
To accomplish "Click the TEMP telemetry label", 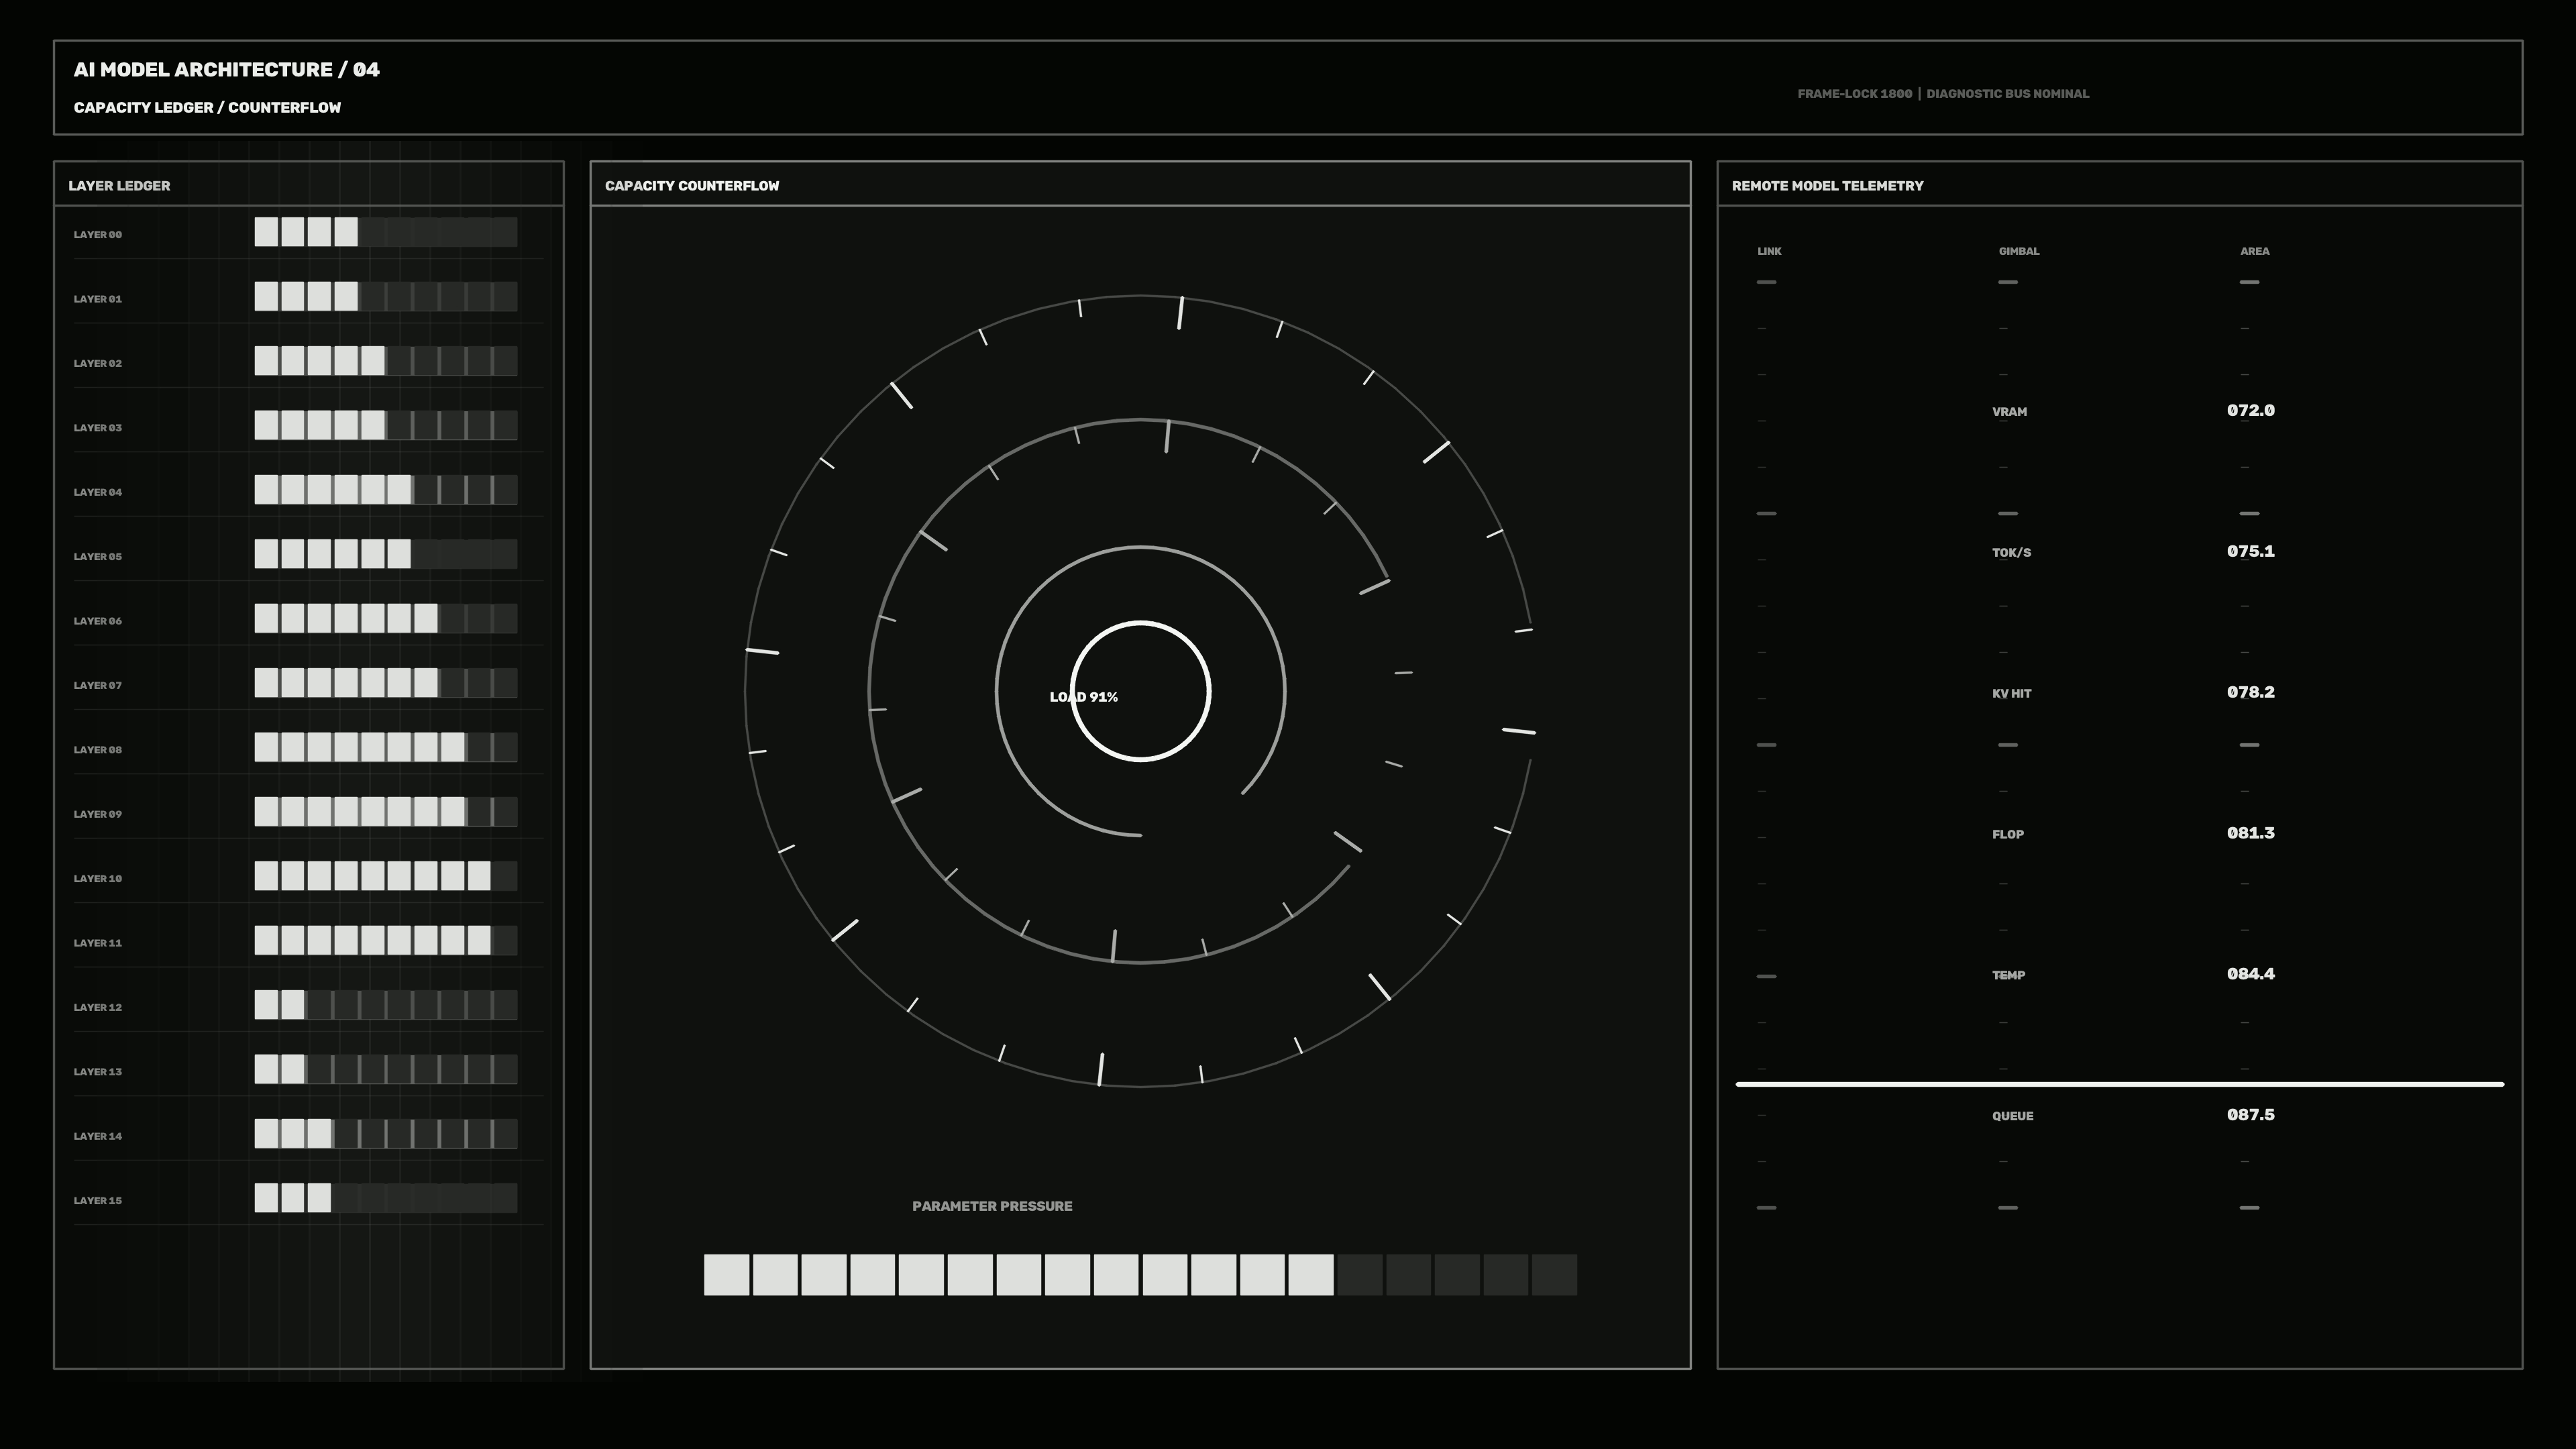I will [x=2008, y=975].
